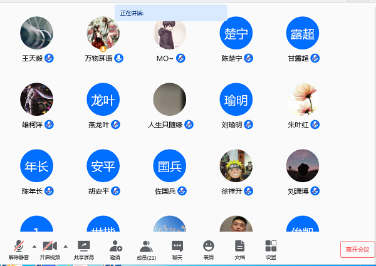
Task: Select the 陈楚宁 participant avatar
Action: (236, 33)
